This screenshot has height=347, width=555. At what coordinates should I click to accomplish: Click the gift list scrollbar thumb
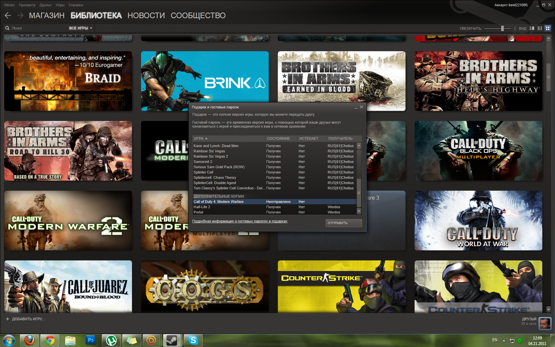point(359,192)
